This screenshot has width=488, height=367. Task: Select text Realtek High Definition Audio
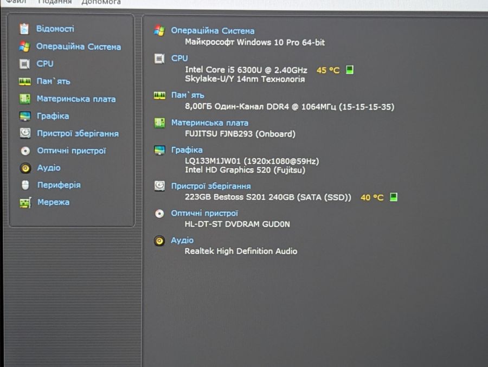[x=241, y=252]
